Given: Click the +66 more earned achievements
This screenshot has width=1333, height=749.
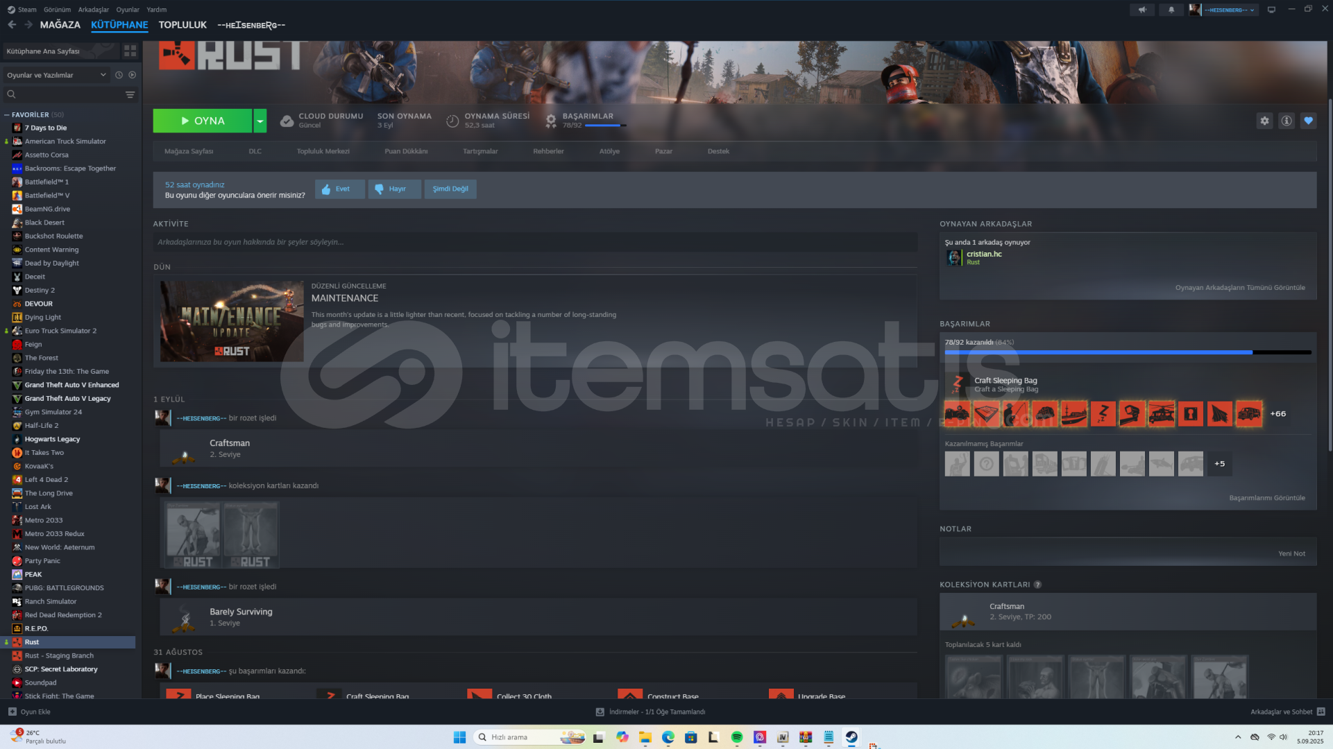Looking at the screenshot, I should [1277, 414].
